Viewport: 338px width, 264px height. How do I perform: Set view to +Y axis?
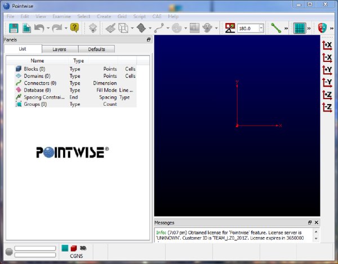(327, 70)
